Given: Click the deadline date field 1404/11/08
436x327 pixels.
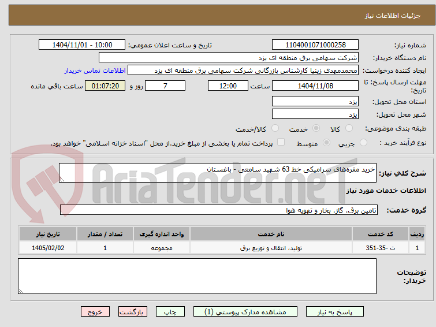Looking at the screenshot, I should pos(315,86).
